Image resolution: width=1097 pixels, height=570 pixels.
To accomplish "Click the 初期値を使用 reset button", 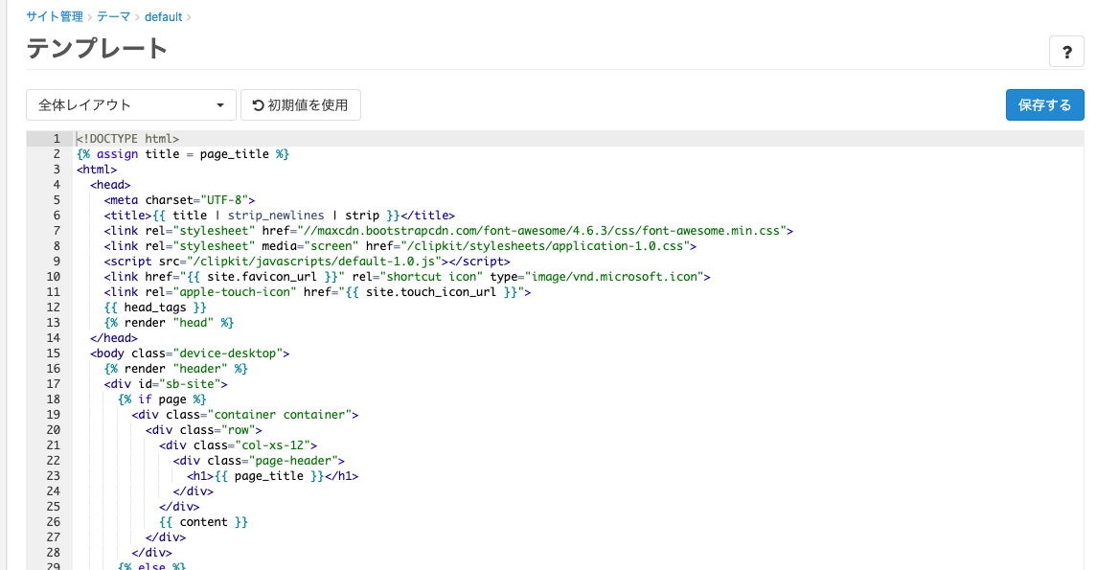I will pyautogui.click(x=300, y=105).
